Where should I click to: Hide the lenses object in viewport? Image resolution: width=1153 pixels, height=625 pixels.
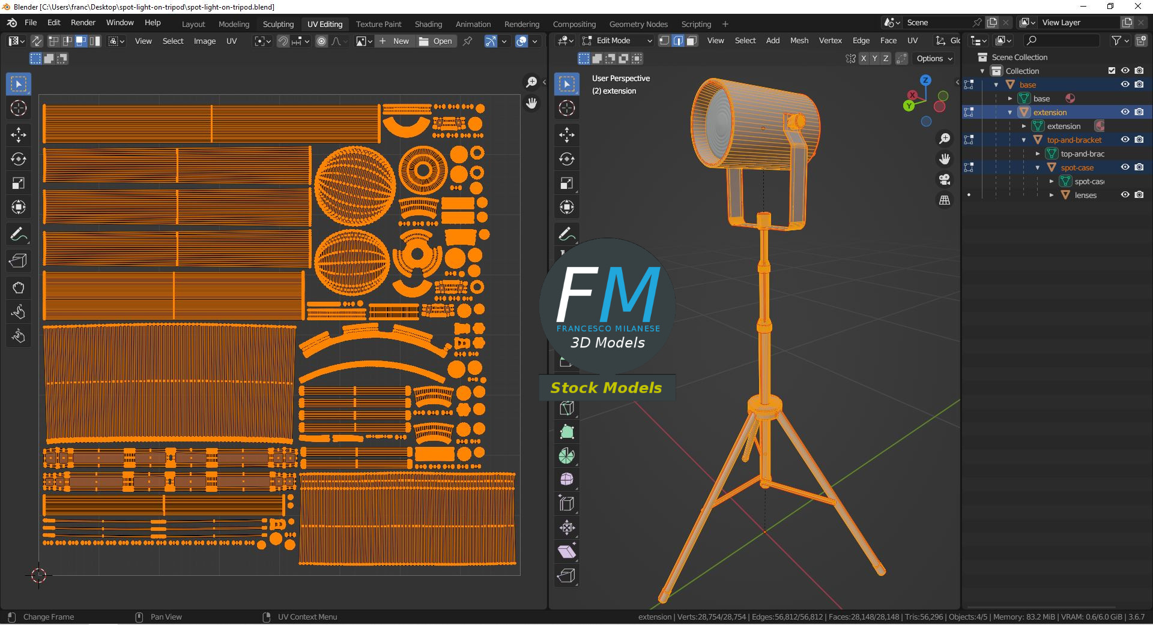[x=1125, y=195]
